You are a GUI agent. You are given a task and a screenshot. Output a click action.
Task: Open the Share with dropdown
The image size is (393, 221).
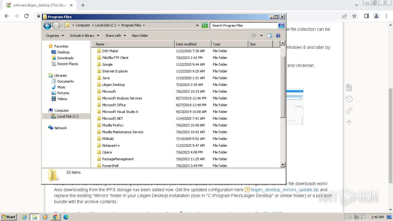pyautogui.click(x=115, y=36)
